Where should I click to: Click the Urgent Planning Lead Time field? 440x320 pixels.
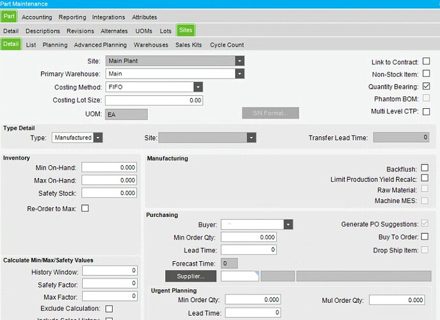(253, 312)
